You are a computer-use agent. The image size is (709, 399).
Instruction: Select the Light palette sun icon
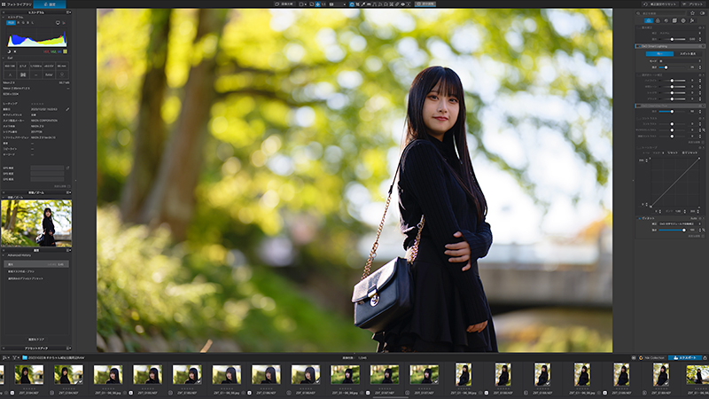pos(649,20)
